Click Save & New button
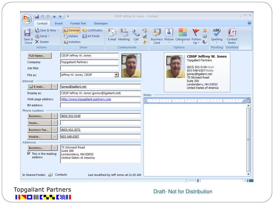This screenshot has width=274, height=205. coord(47,30)
